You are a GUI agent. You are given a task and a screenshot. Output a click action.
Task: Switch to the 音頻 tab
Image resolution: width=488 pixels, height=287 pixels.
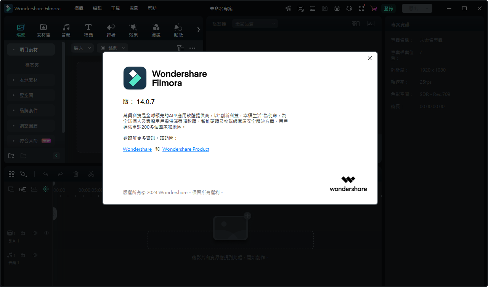coord(66,30)
